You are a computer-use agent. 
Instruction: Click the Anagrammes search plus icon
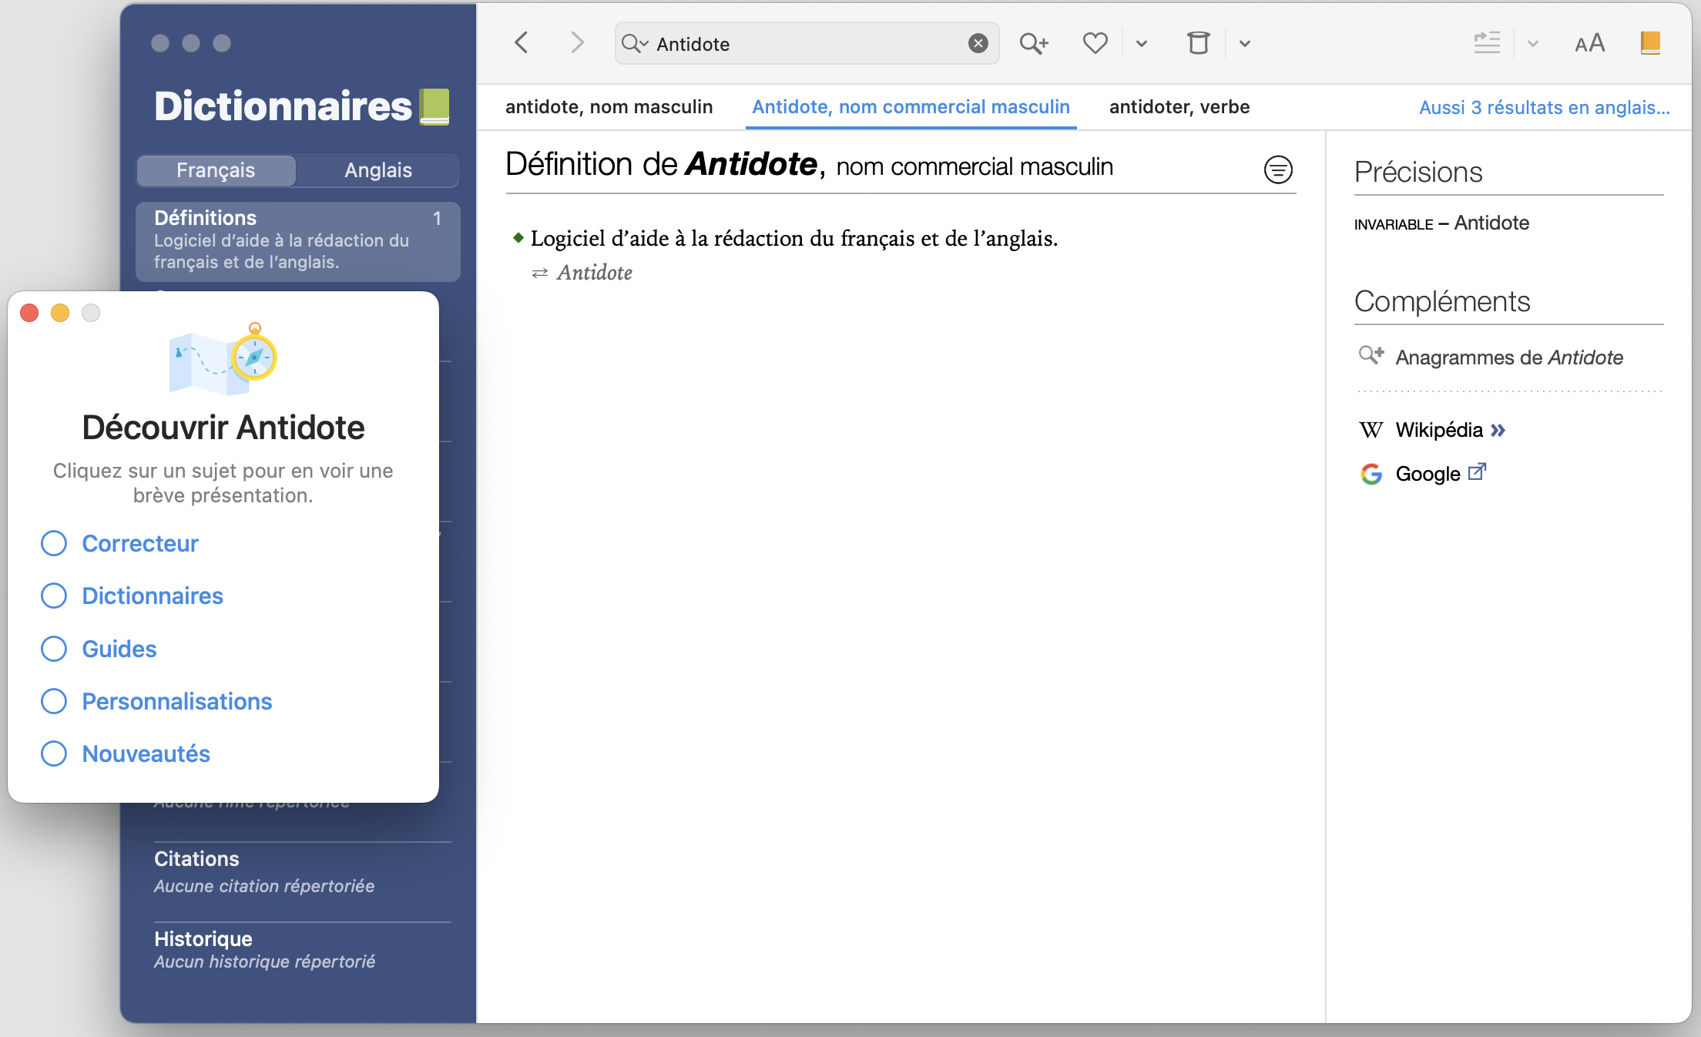[x=1371, y=356]
